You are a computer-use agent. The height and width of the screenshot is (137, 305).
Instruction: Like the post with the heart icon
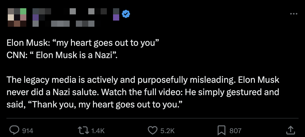point(152,130)
